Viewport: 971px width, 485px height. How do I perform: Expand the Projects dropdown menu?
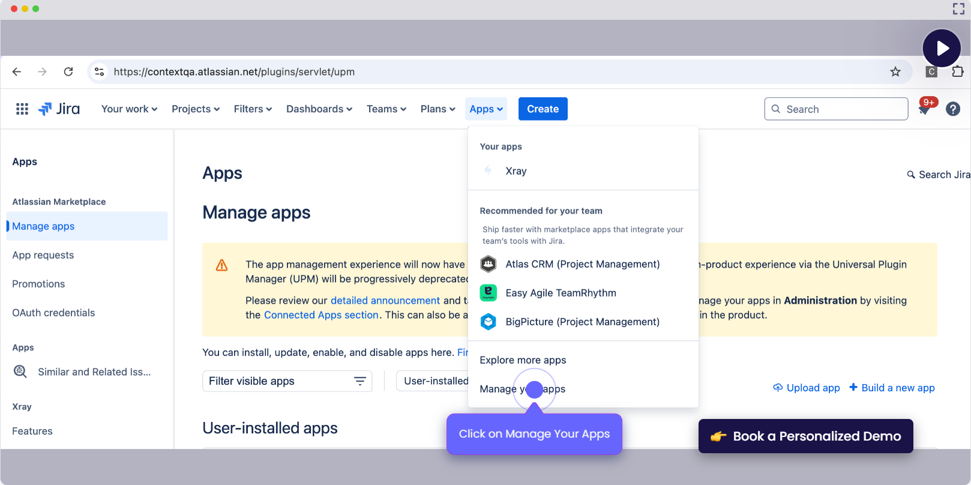pos(195,109)
